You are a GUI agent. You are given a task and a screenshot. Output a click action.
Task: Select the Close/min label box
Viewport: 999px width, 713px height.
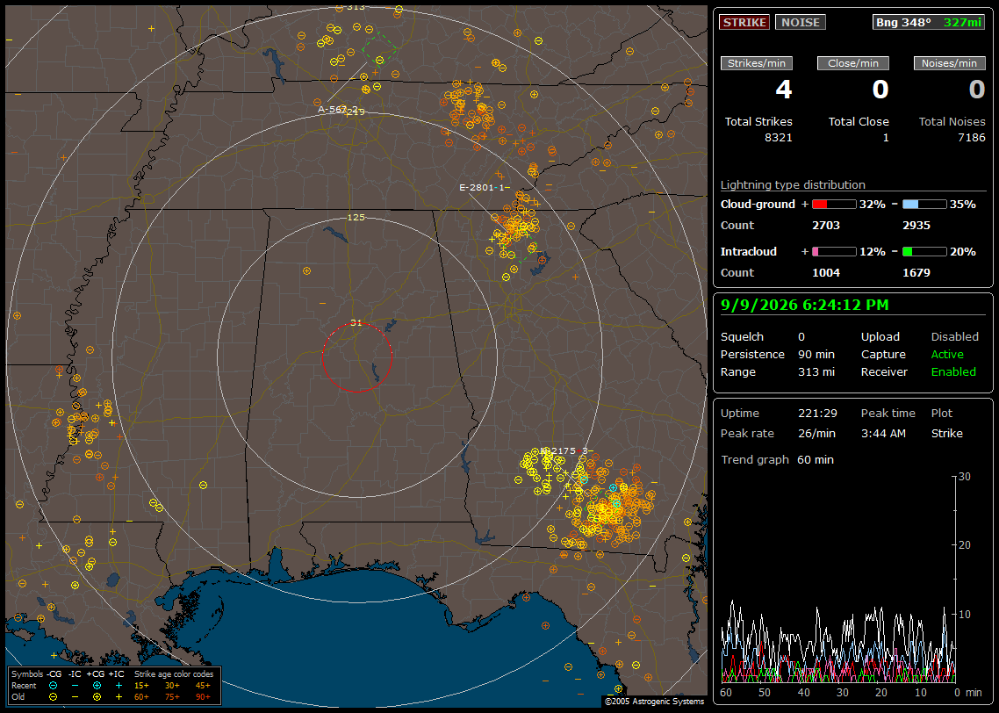tap(853, 63)
